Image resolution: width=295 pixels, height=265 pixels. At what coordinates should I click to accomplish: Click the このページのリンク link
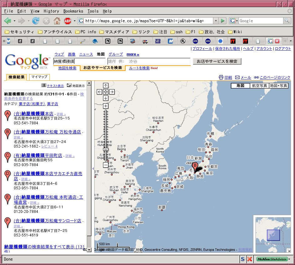click(275, 77)
